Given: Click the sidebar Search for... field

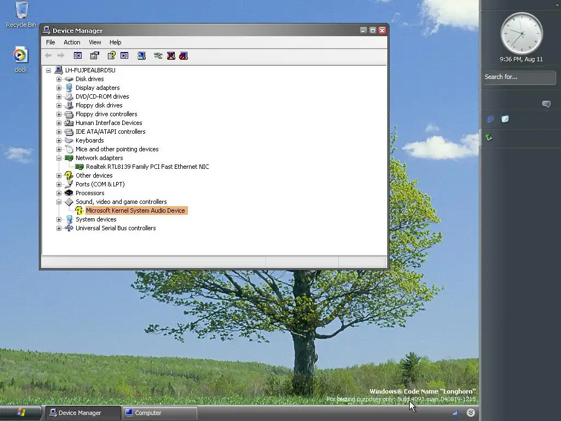Looking at the screenshot, I should (519, 77).
